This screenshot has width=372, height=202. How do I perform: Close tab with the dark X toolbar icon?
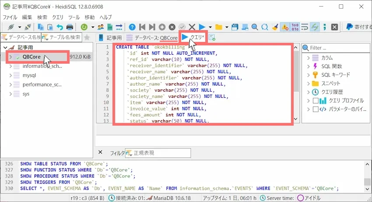pos(334,27)
